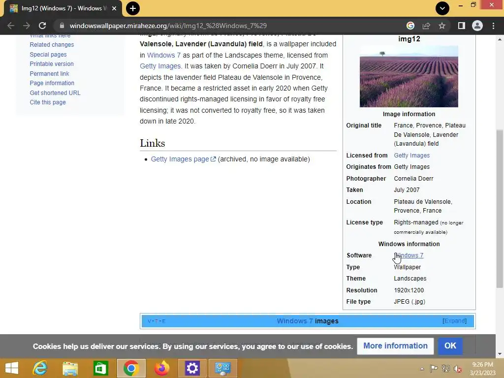The height and width of the screenshot is (378, 504).
Task: Click the Cornelia Doerr photographer value
Action: point(413,178)
